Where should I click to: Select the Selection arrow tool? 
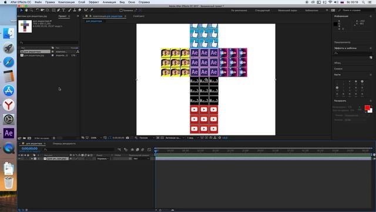[21, 11]
